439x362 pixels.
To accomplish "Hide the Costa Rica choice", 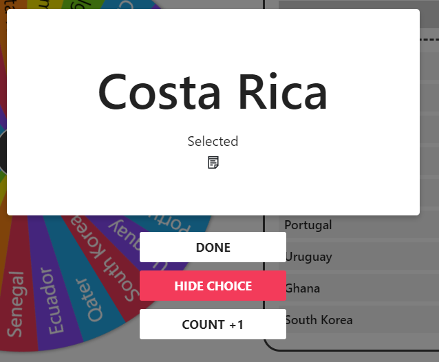I will pos(213,286).
